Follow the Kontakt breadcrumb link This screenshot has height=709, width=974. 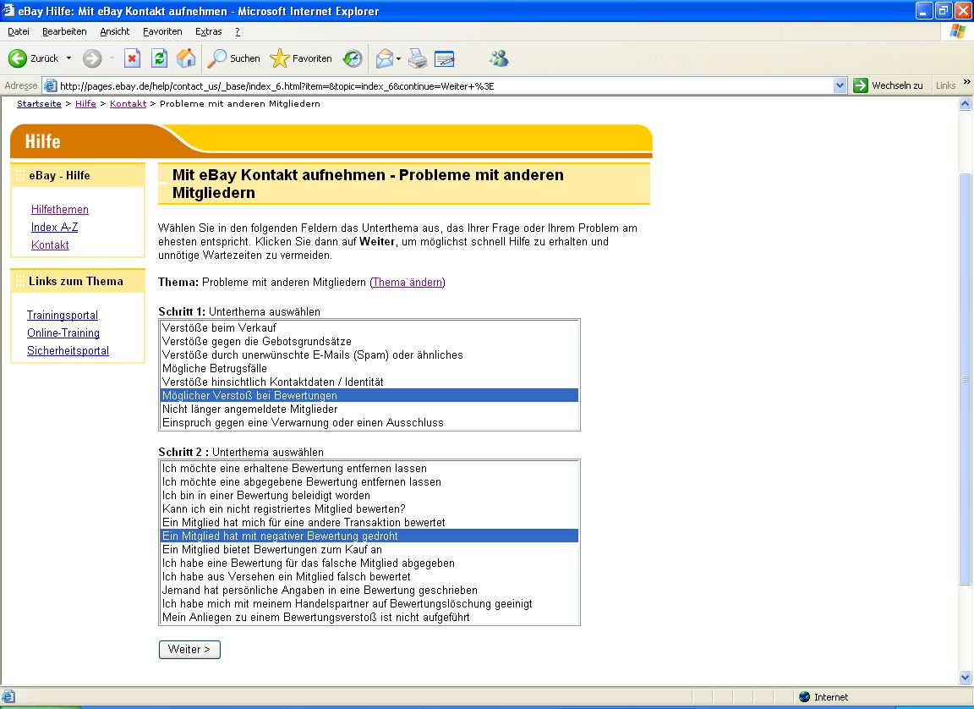pyautogui.click(x=128, y=104)
